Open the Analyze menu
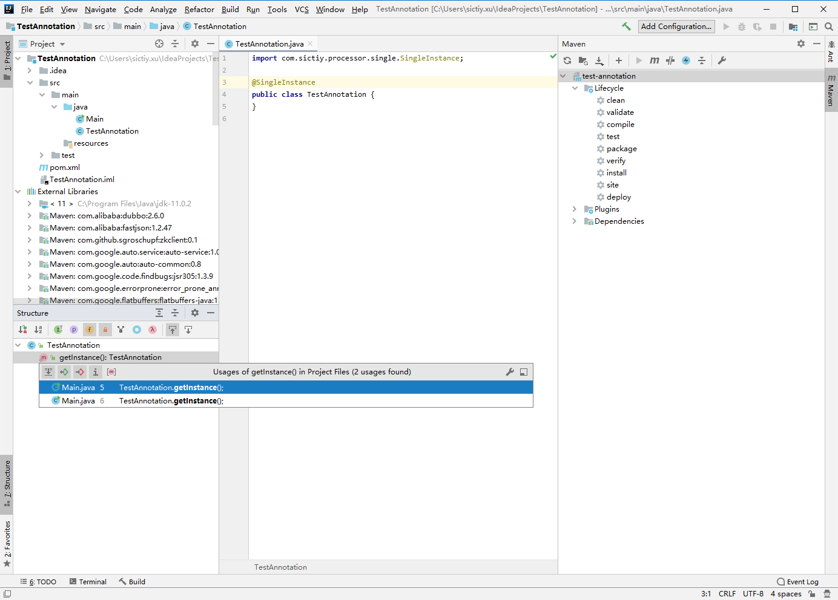 (x=163, y=9)
